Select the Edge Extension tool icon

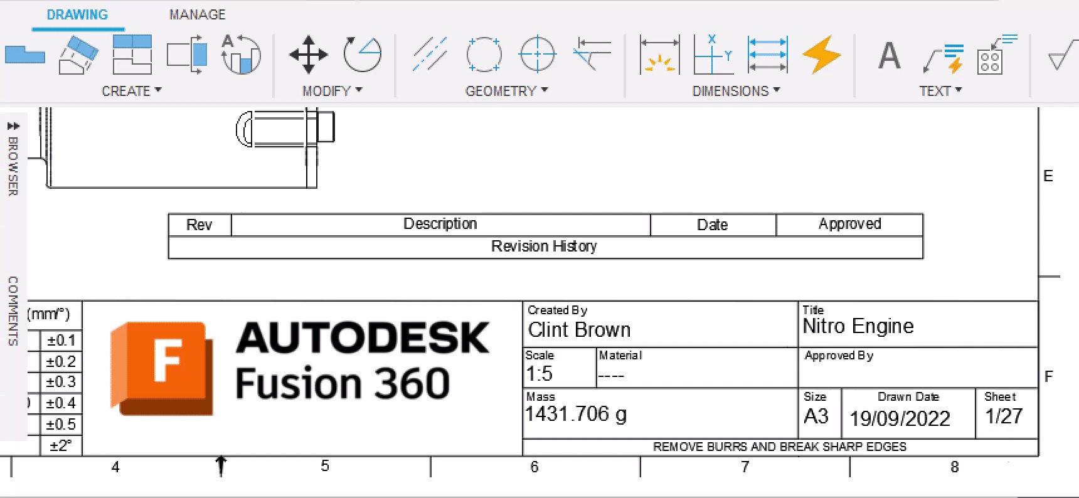click(592, 54)
